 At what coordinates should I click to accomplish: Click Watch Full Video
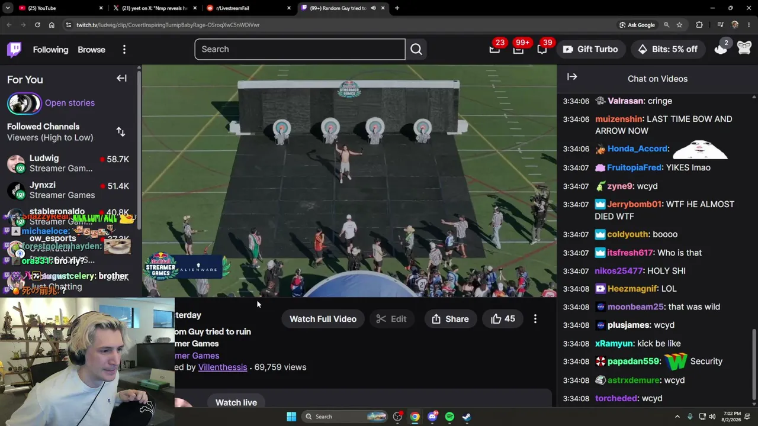[x=323, y=319]
